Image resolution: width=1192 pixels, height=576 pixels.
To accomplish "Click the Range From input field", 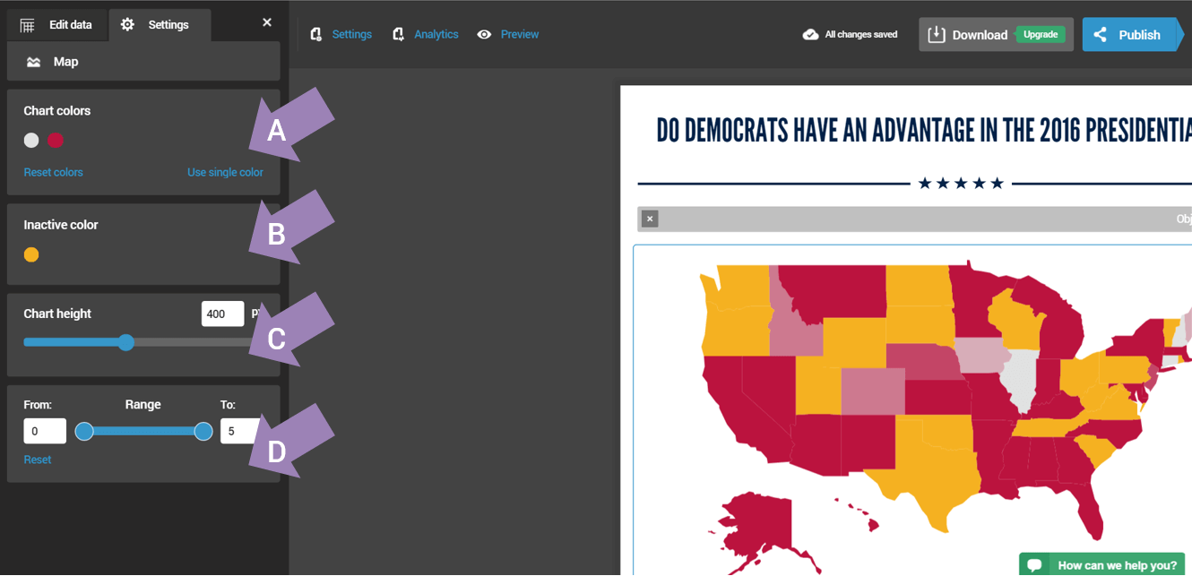I will pos(45,431).
